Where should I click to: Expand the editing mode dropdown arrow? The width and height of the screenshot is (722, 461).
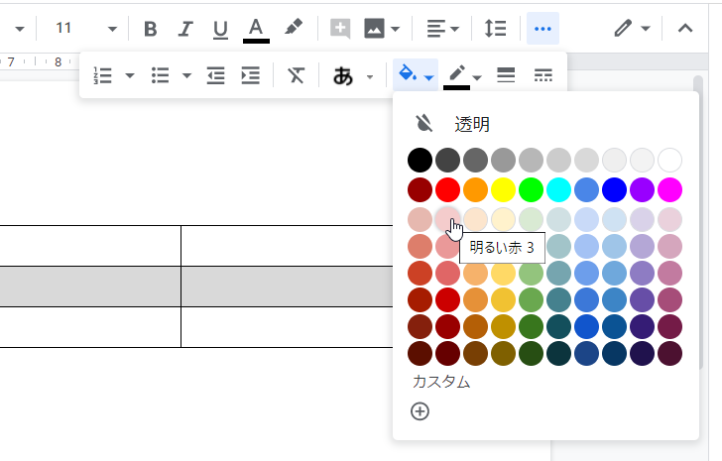click(646, 29)
